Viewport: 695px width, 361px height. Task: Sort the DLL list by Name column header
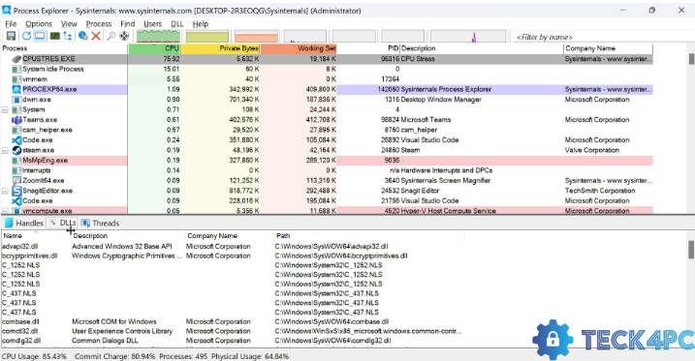(36, 236)
